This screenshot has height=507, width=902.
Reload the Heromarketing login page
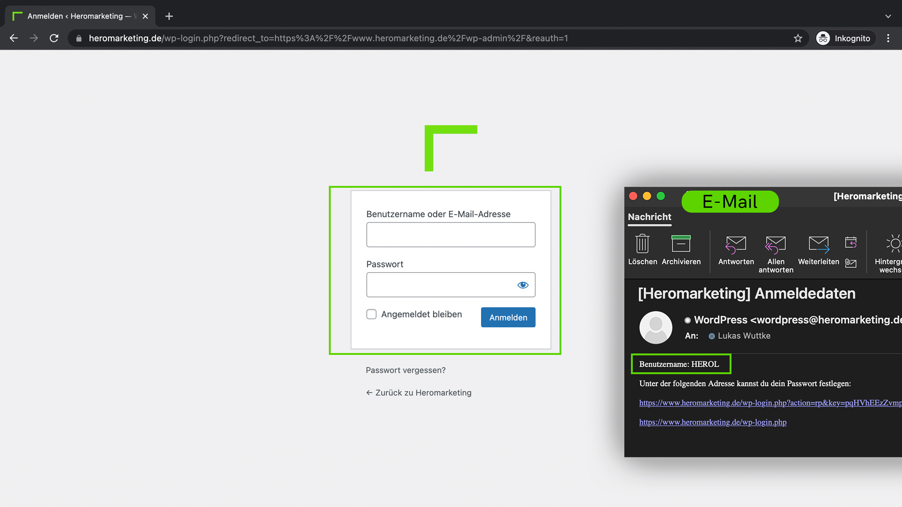tap(54, 38)
